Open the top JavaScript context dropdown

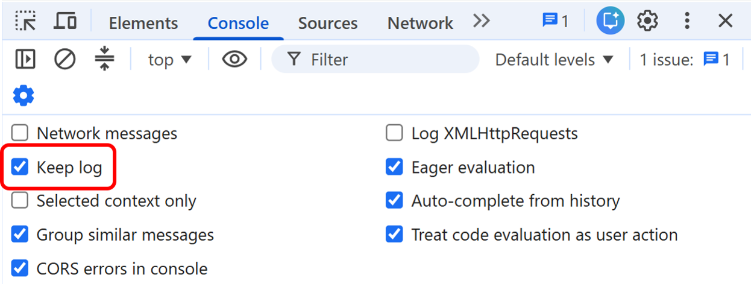[x=170, y=60]
